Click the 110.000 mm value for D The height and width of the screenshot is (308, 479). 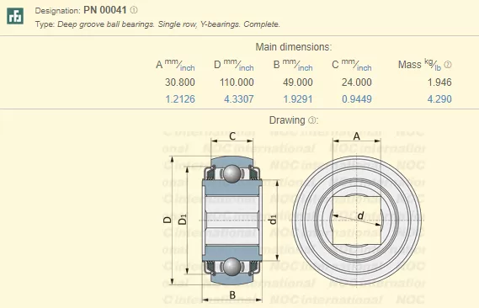(237, 82)
